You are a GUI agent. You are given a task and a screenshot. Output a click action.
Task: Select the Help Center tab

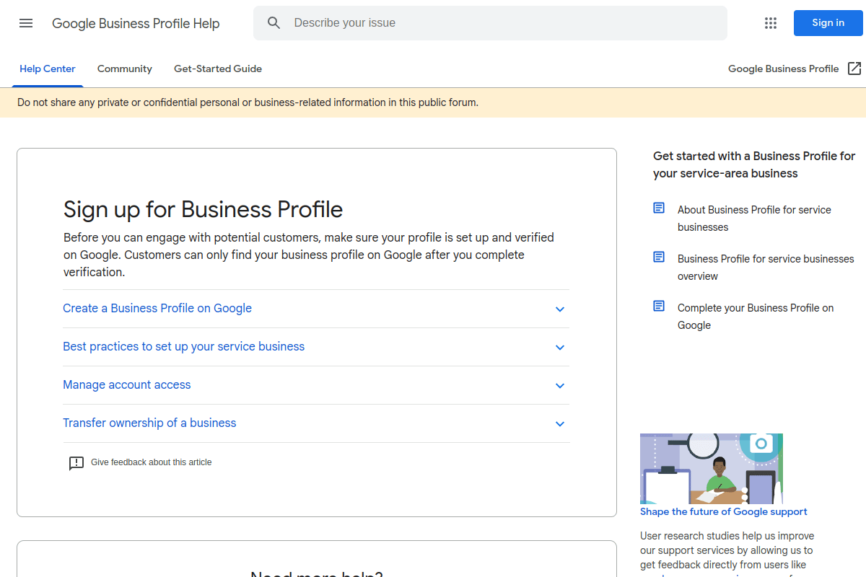[x=47, y=69]
